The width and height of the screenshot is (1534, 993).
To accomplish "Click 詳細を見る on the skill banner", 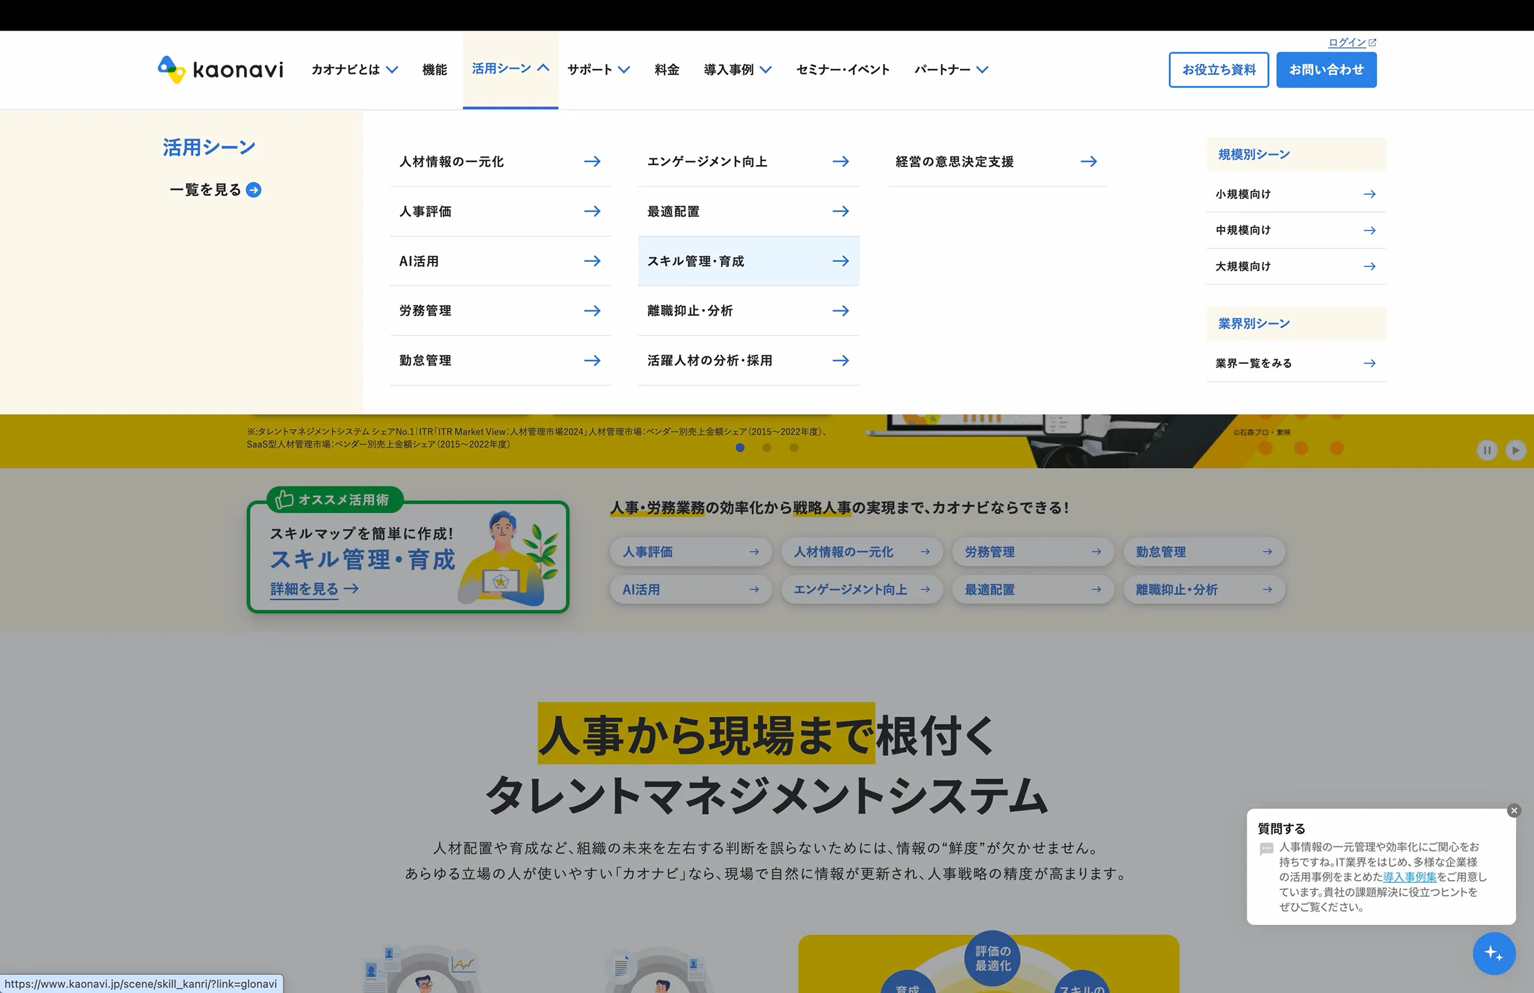I will [x=314, y=589].
